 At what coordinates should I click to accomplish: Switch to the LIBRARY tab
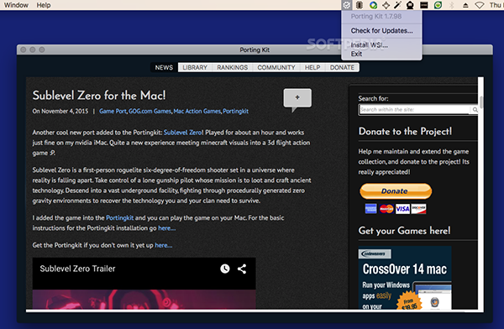coord(195,67)
